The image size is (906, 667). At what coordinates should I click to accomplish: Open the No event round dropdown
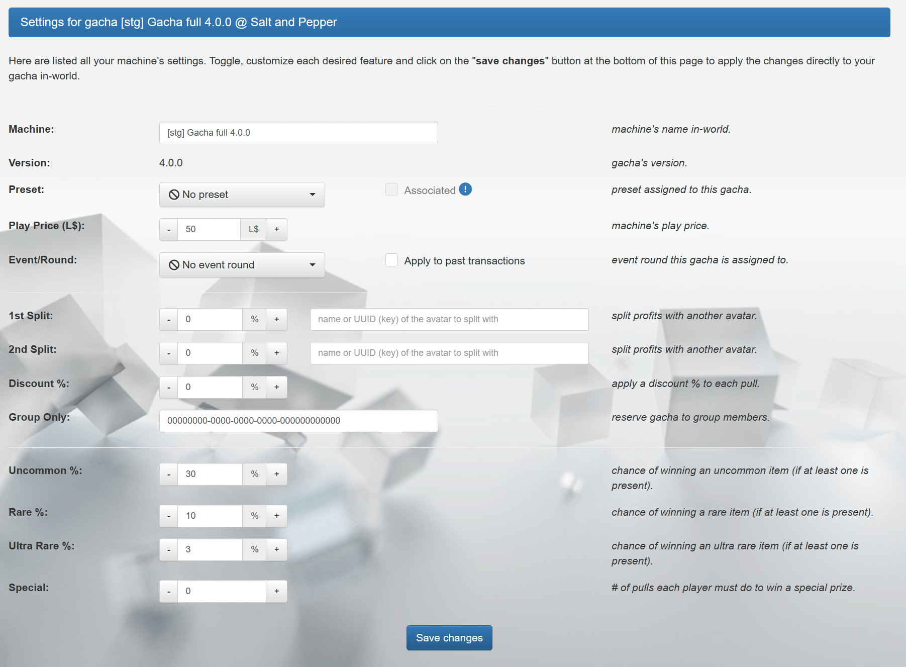click(242, 265)
